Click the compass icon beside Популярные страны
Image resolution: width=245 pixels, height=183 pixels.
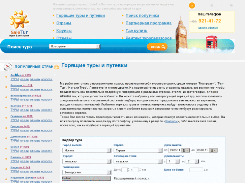pos(7,67)
